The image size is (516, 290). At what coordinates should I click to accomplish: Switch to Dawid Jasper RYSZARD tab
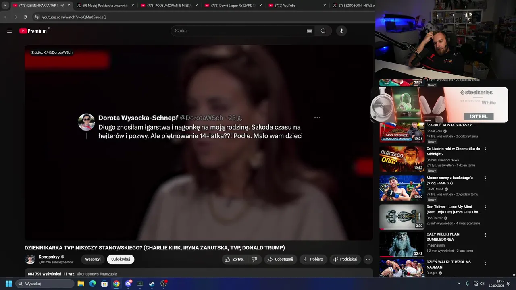pos(233,6)
